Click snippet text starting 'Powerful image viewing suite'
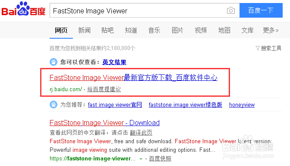The height and width of the screenshot is (166, 290). coord(132,150)
